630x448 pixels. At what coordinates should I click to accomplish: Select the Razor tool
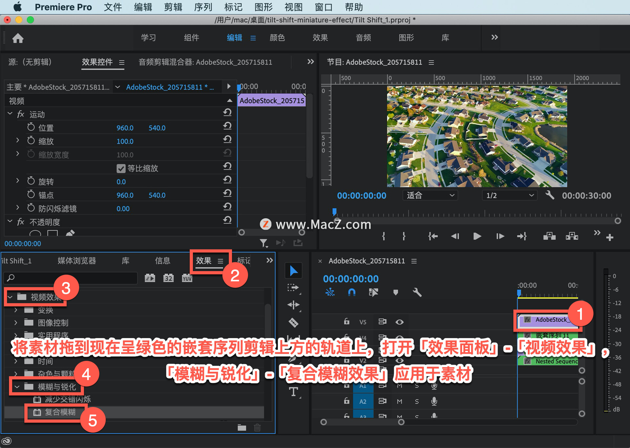tap(293, 323)
